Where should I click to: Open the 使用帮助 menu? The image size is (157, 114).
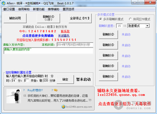[x=24, y=9]
